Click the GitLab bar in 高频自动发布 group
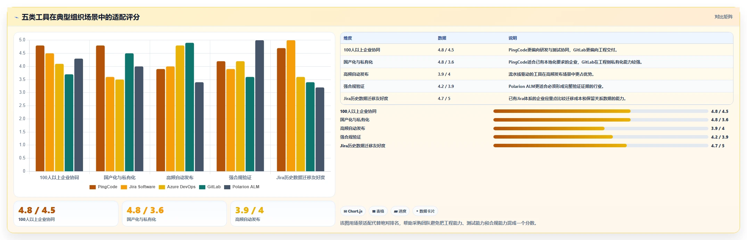 [190, 107]
